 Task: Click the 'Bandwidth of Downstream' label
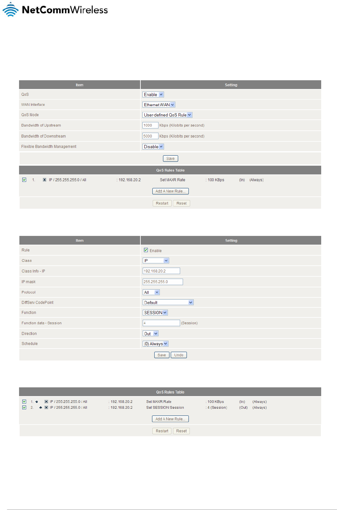click(44, 136)
